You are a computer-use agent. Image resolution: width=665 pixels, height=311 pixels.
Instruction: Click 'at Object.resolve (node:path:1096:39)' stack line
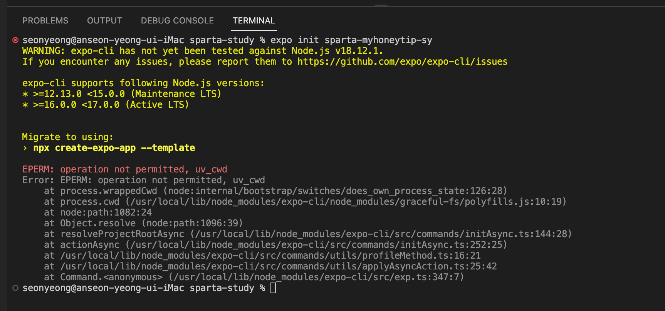coord(143,223)
